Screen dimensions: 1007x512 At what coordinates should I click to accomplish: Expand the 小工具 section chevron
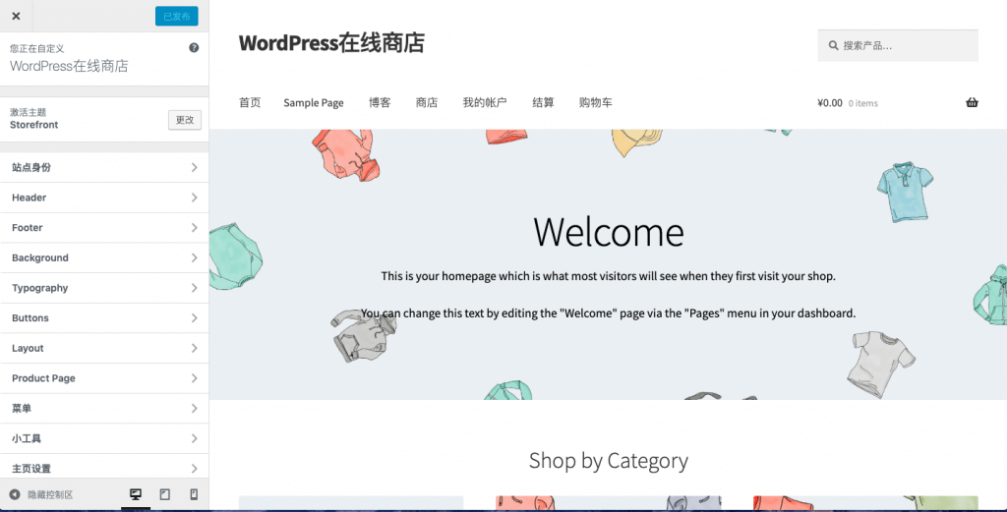[x=194, y=439]
